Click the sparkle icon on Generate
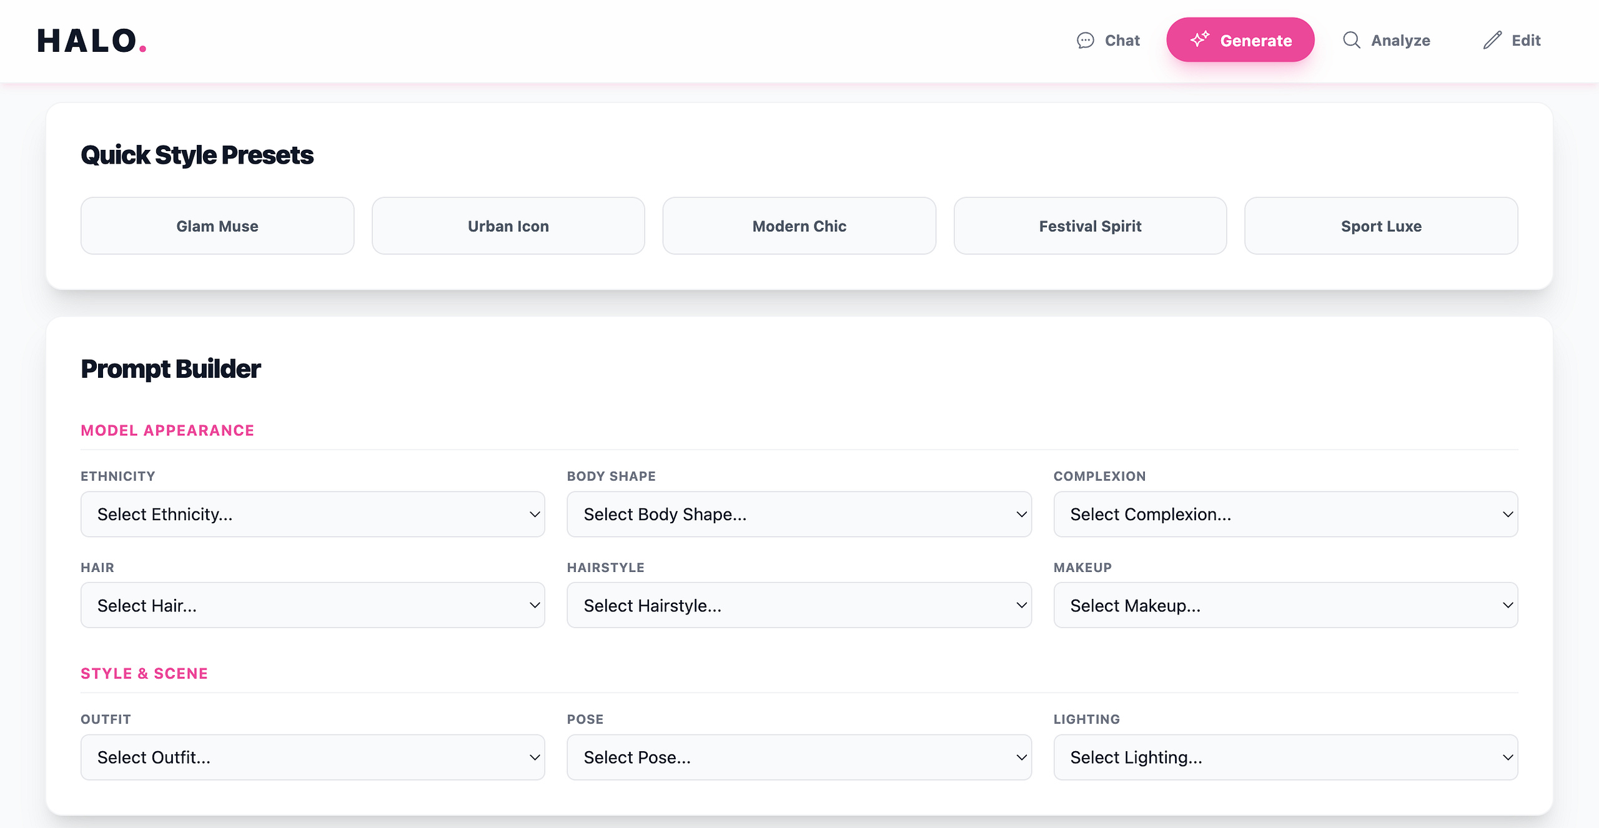This screenshot has width=1599, height=828. (1199, 39)
